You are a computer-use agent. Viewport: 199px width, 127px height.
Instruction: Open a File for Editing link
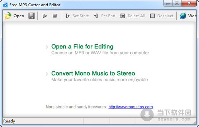[82, 46]
